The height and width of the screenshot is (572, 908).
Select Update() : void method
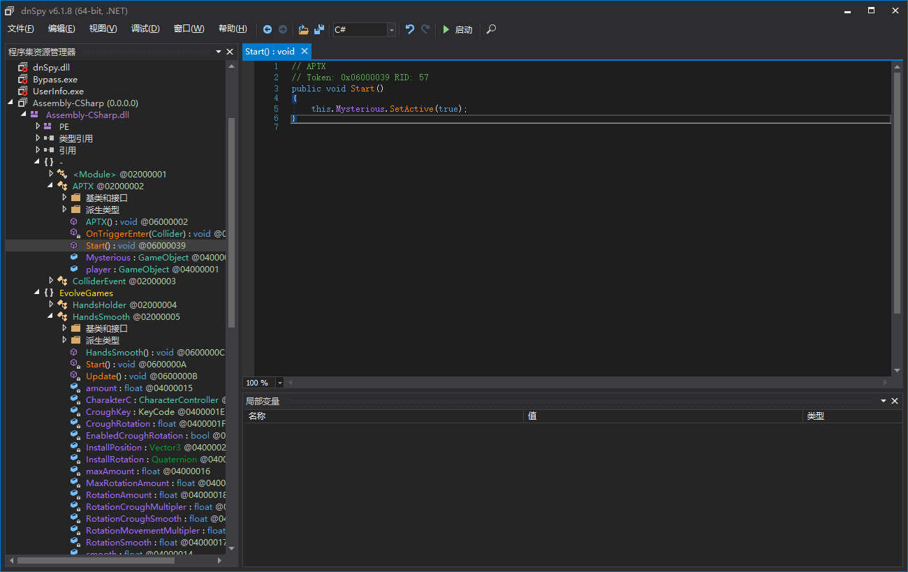click(x=141, y=376)
